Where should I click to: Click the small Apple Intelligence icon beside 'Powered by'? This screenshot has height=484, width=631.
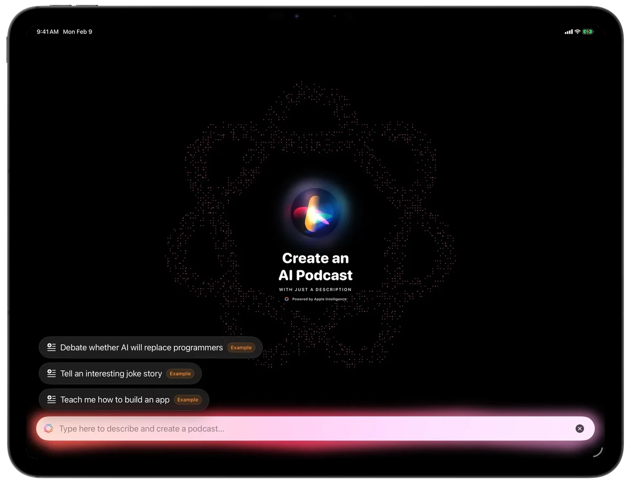tap(286, 299)
